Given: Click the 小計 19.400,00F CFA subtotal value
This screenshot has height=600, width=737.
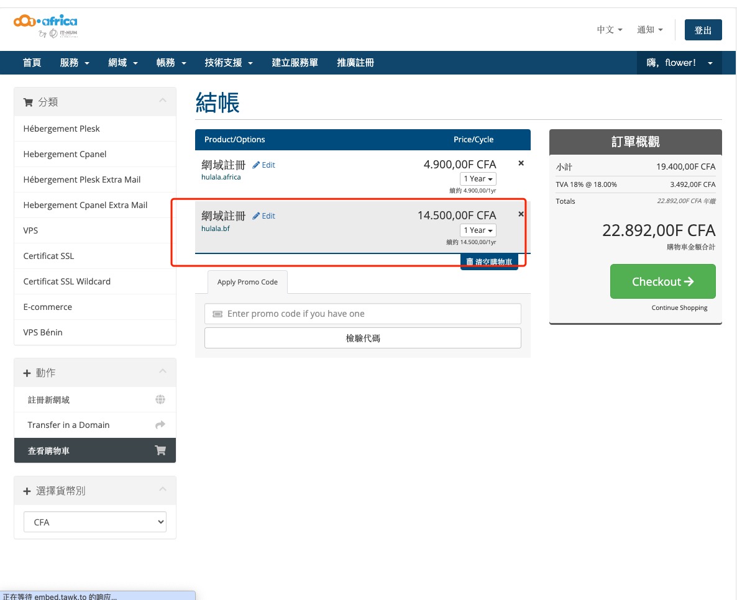Looking at the screenshot, I should [686, 166].
